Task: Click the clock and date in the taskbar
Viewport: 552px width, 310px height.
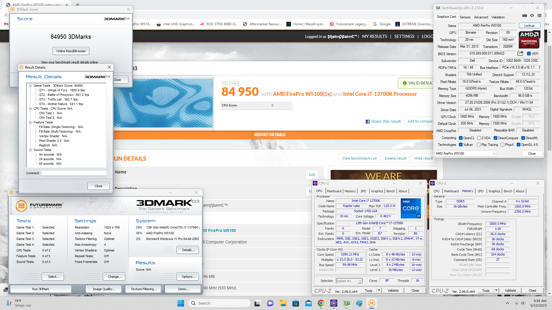Action: 538,303
